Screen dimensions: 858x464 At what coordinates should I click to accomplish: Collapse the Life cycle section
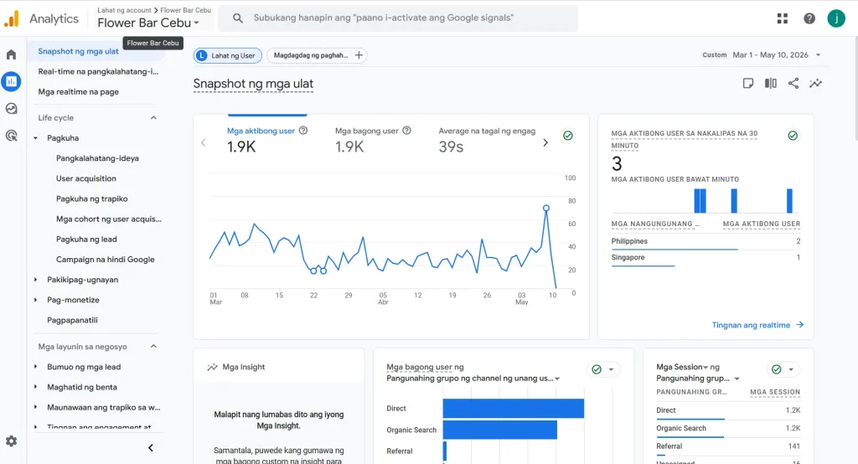(x=154, y=117)
